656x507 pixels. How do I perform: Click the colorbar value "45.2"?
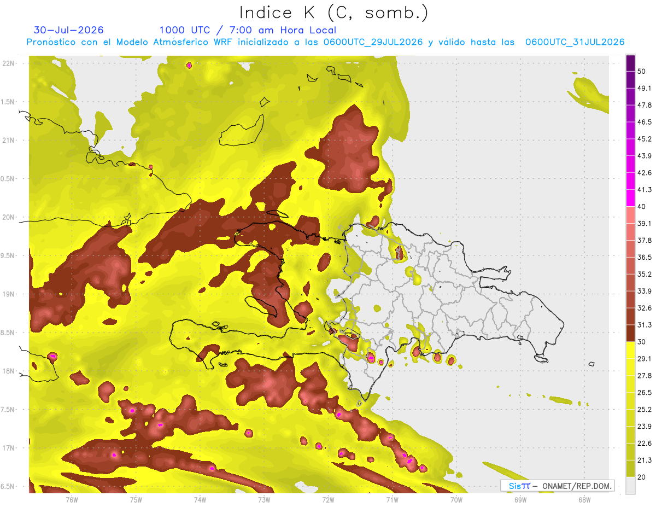tap(645, 139)
